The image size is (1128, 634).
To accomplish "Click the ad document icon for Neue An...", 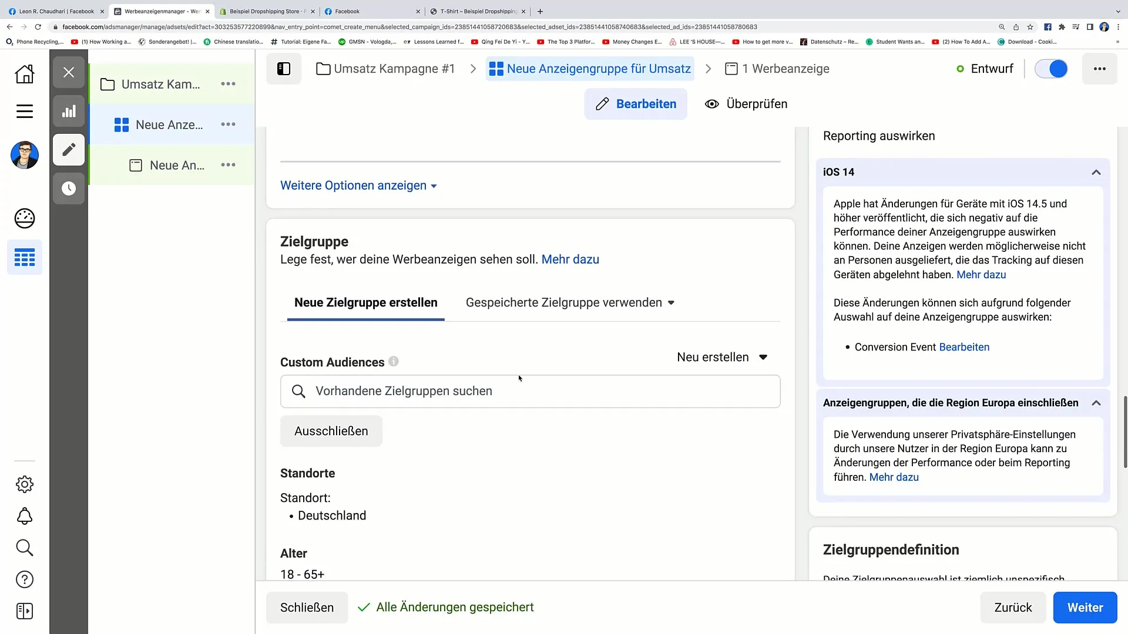I will point(136,165).
